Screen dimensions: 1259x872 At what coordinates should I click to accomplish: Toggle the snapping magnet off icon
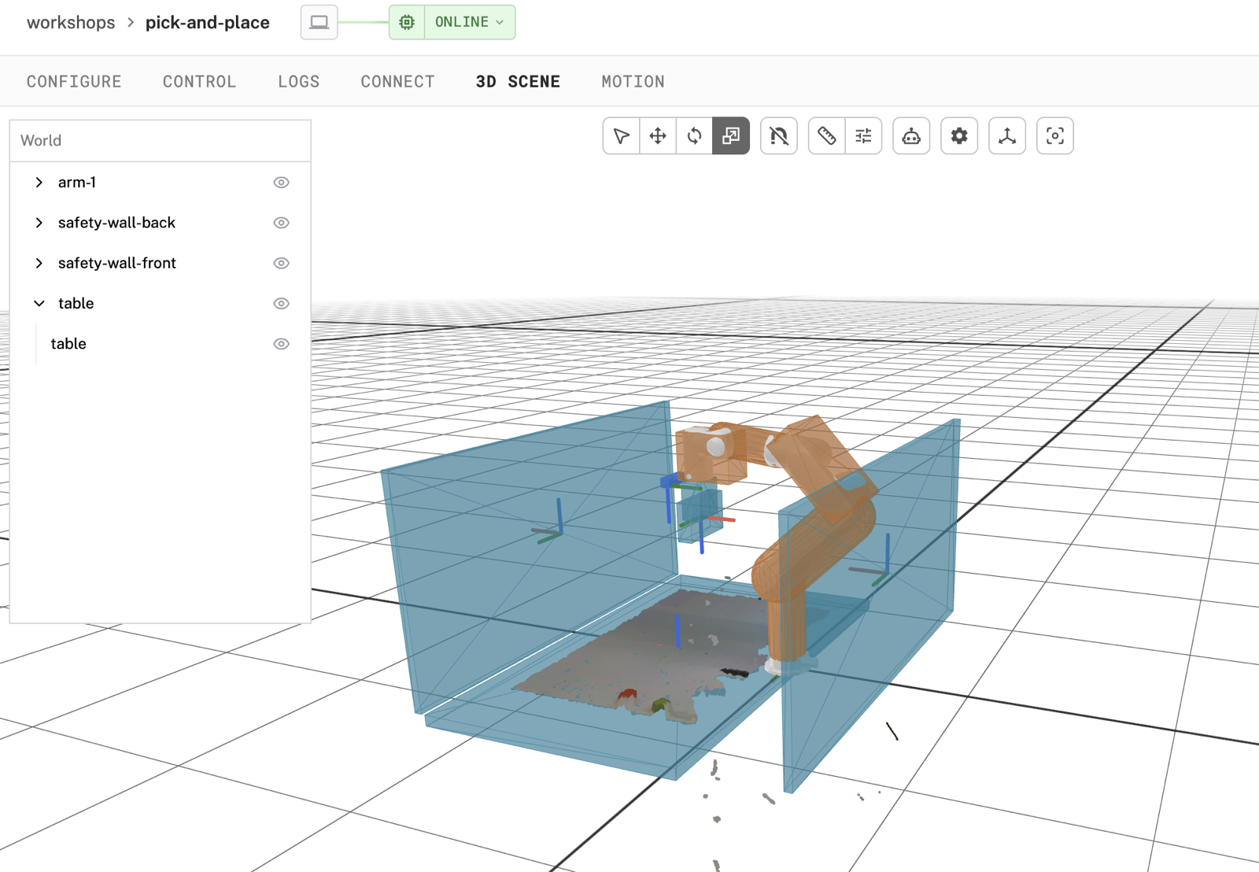[x=779, y=136]
